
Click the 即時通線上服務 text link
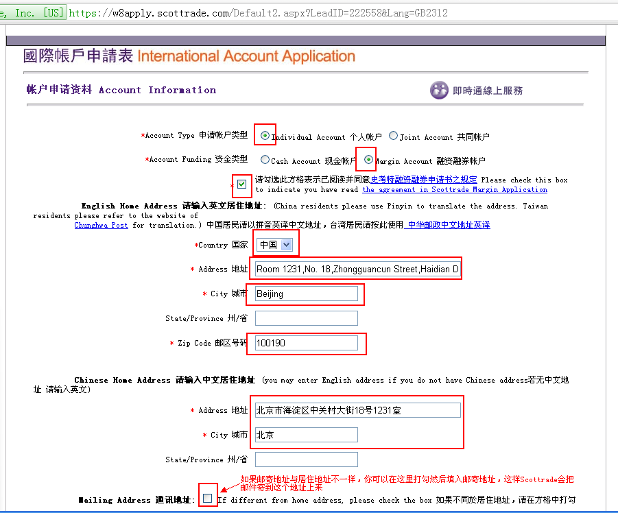(488, 91)
